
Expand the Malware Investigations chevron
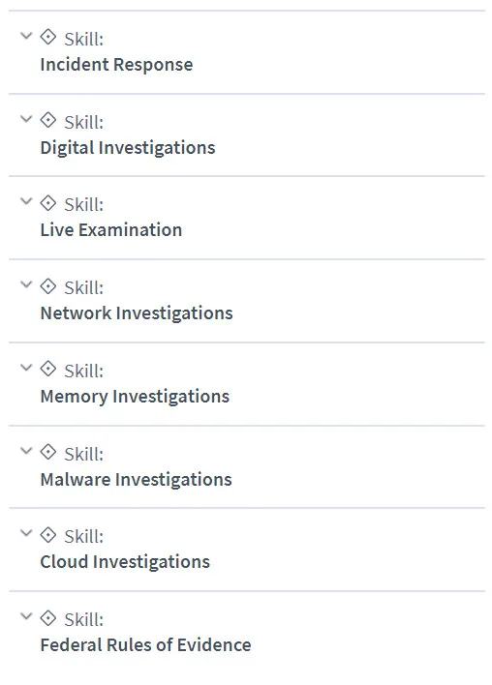pos(27,450)
